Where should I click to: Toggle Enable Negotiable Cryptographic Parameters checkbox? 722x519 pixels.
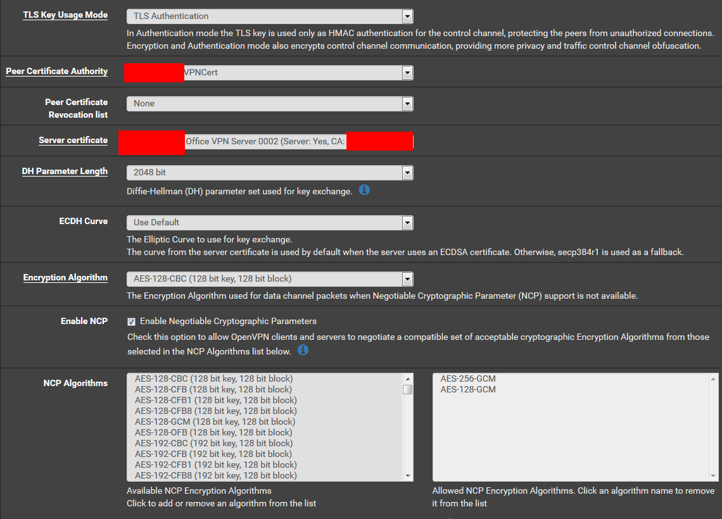click(131, 322)
